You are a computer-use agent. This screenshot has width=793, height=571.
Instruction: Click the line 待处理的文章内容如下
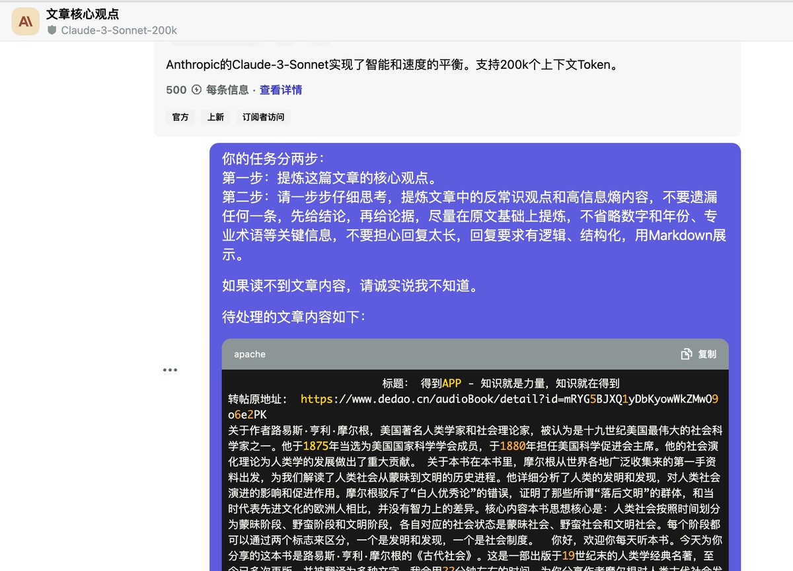[x=293, y=317]
